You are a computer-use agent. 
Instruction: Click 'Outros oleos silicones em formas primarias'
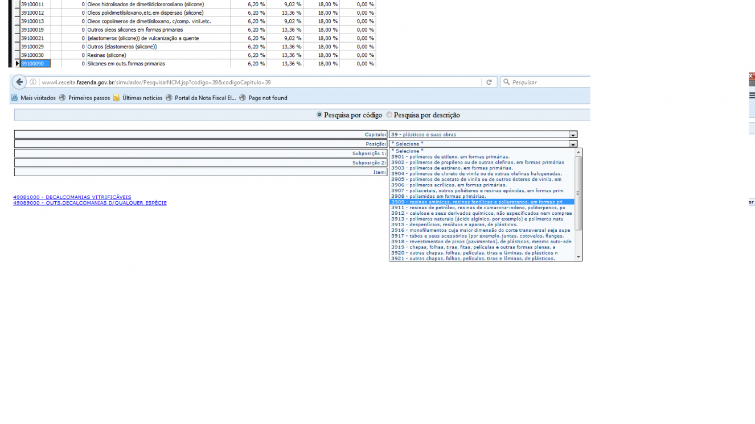coord(158,30)
